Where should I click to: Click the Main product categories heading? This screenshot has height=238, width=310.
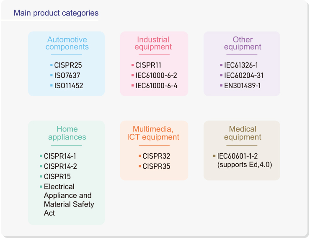[x=56, y=13]
